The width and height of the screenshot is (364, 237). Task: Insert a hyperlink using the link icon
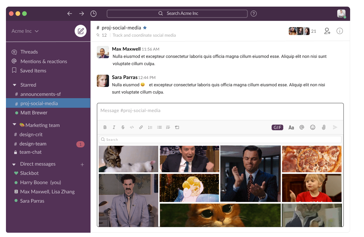[141, 127]
